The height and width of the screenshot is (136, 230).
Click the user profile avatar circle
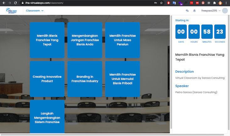[x=225, y=11]
